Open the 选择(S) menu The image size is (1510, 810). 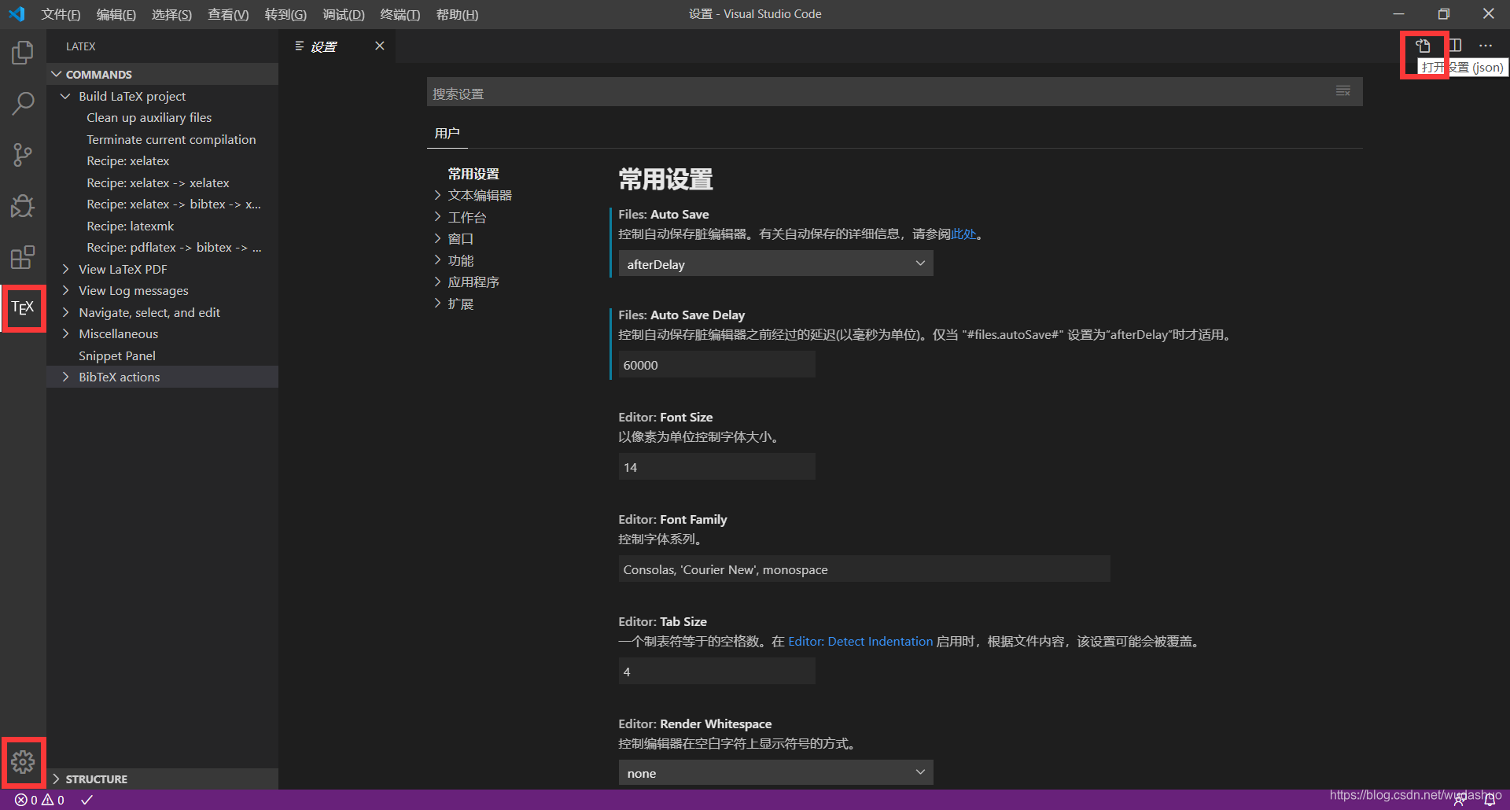coord(171,14)
